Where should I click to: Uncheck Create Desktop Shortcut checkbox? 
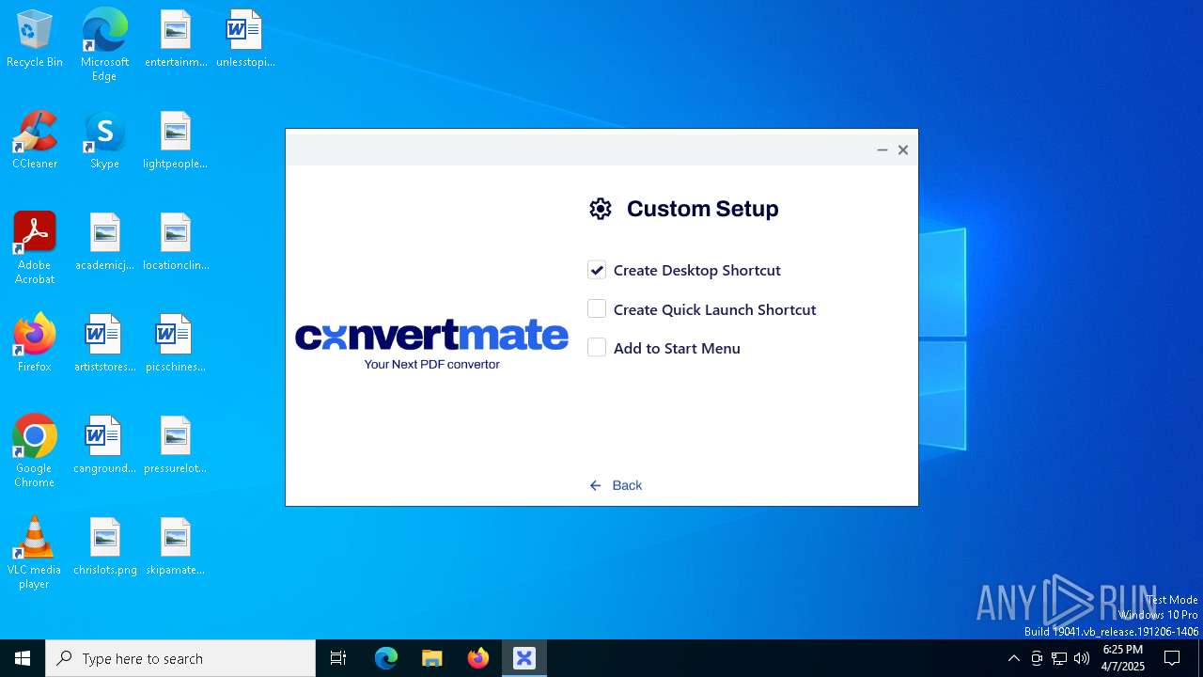(597, 270)
